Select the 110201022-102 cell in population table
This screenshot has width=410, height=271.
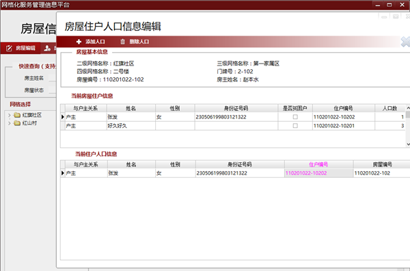coord(382,173)
